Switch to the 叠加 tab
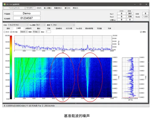Image resolution: width=153 pixels, height=120 pixels. coord(38,28)
